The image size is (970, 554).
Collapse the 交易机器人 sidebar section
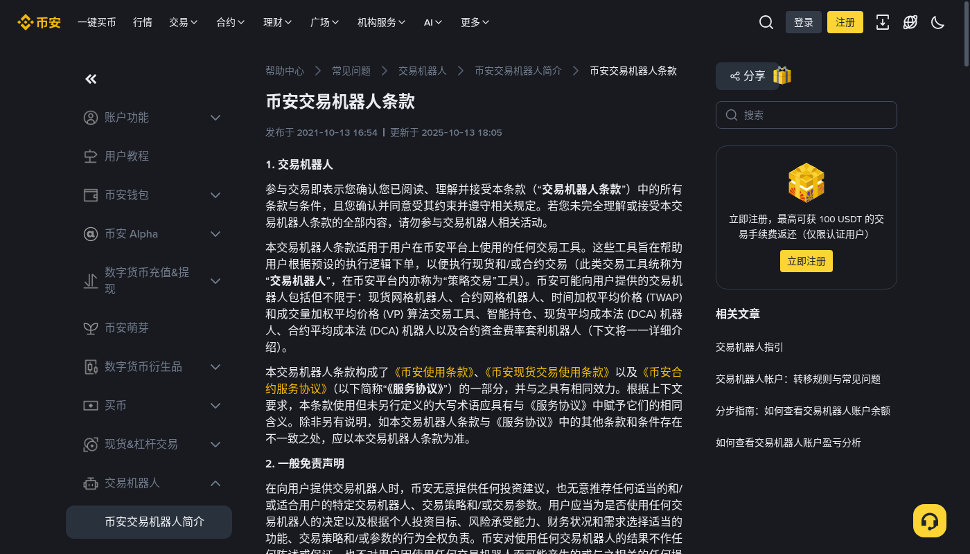tap(215, 483)
